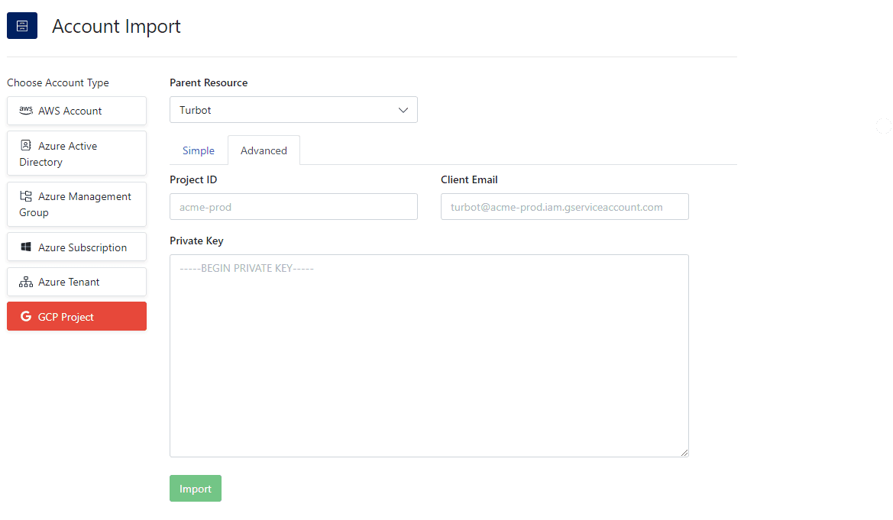
Task: Select GCP Project account type
Action: [77, 316]
